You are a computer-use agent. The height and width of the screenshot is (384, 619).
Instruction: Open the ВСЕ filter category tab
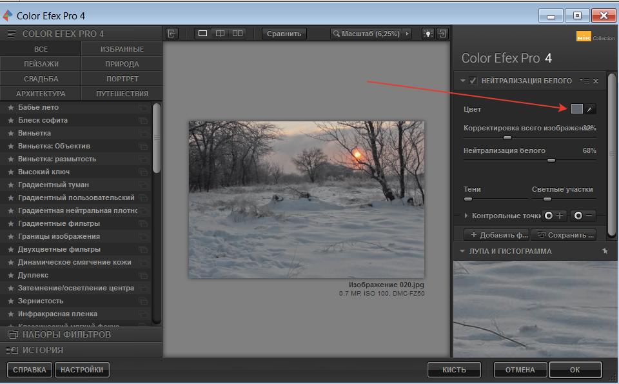41,49
